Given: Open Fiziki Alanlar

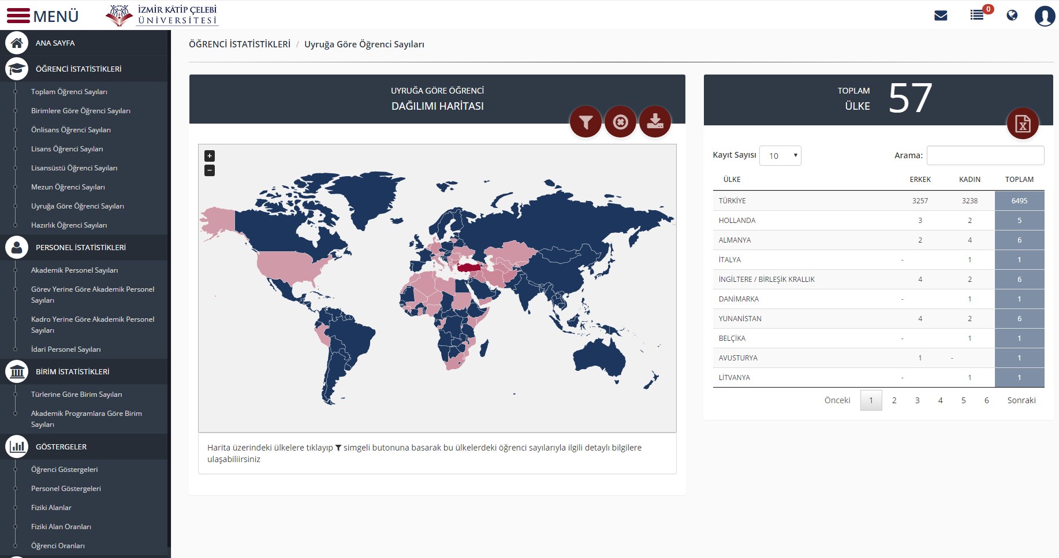Looking at the screenshot, I should point(51,508).
